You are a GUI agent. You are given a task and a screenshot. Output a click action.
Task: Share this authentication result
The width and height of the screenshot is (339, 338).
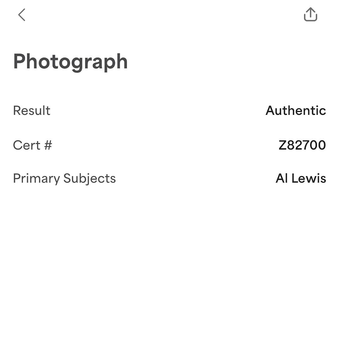pos(310,14)
